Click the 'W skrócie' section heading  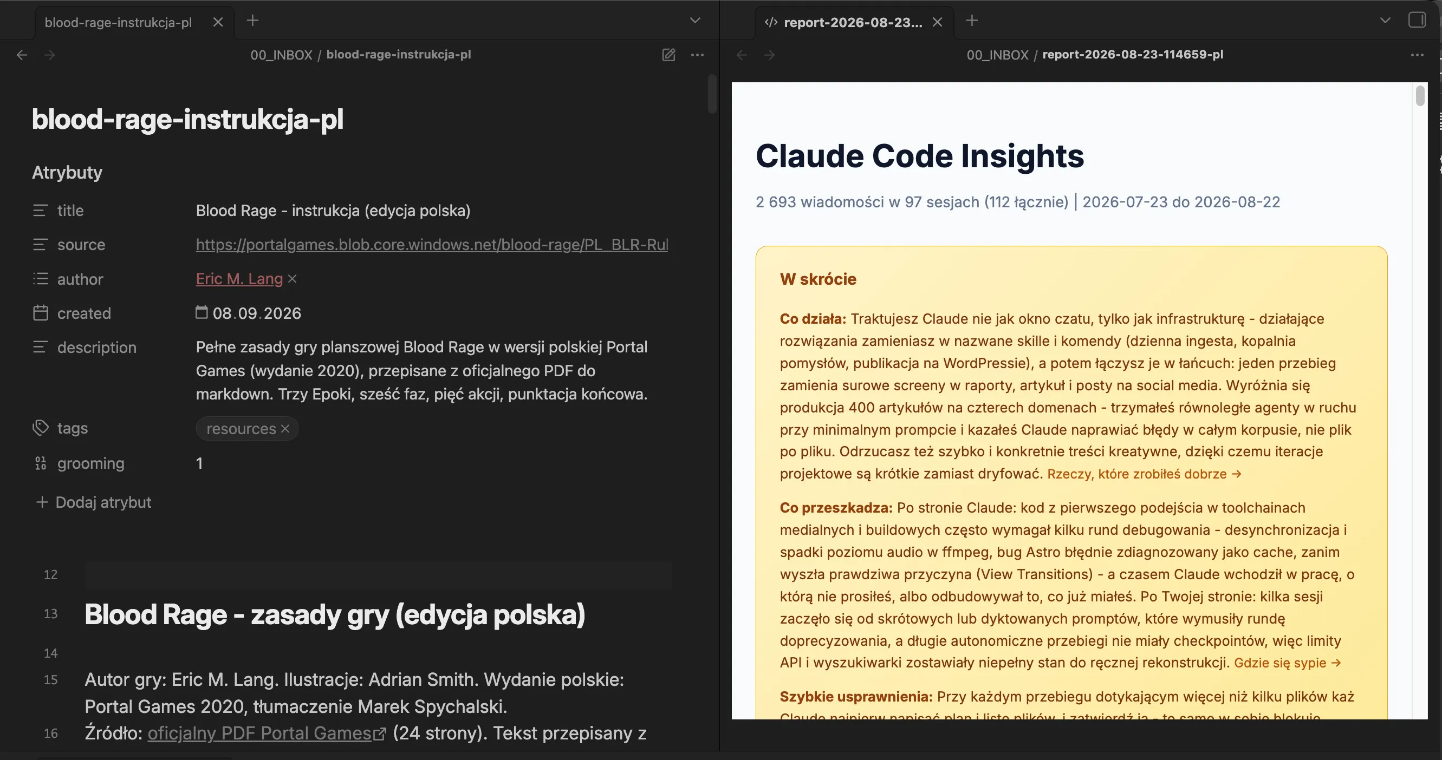click(818, 279)
